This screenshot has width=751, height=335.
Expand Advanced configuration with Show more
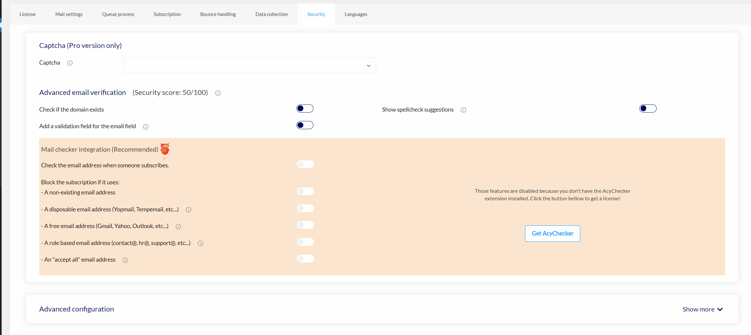coord(702,309)
